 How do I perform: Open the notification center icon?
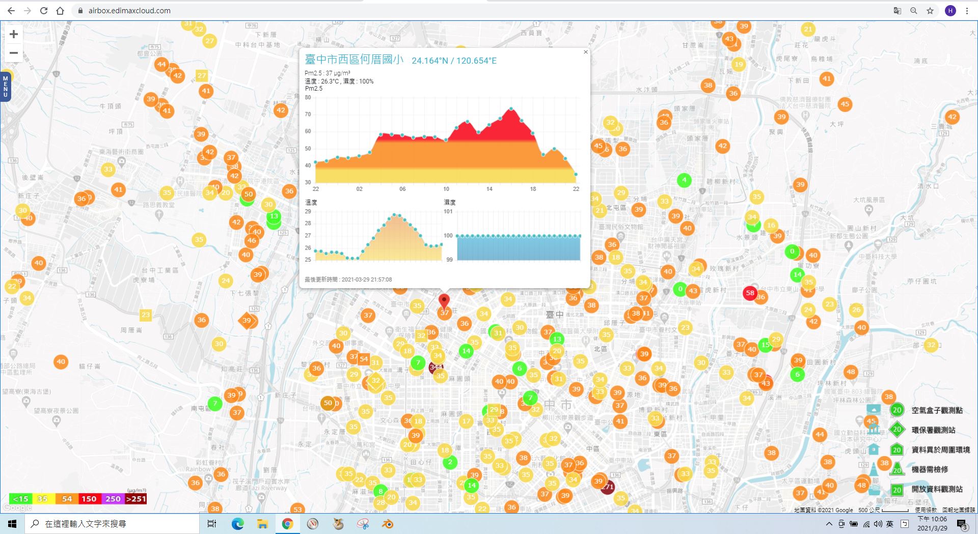pyautogui.click(x=962, y=524)
